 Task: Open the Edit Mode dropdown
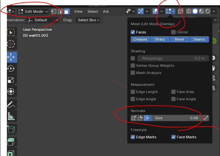click(x=33, y=11)
